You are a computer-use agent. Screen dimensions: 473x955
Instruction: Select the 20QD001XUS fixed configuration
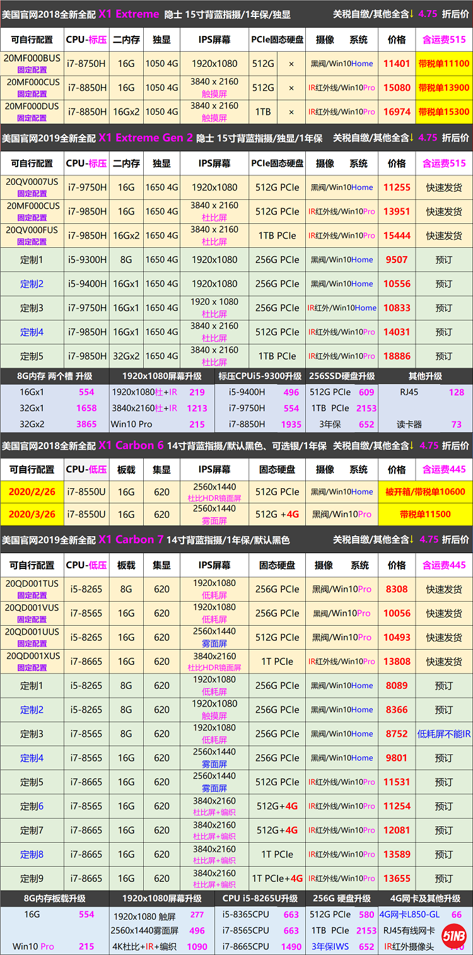click(32, 661)
